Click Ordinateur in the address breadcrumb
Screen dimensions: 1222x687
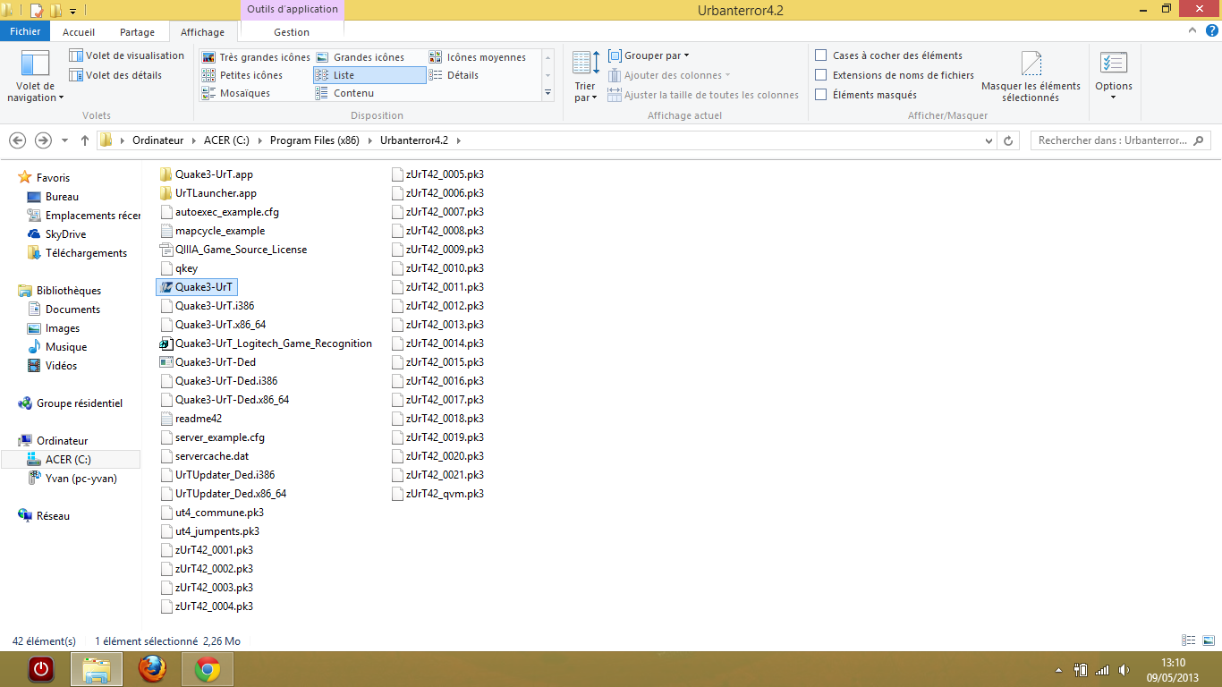(157, 140)
